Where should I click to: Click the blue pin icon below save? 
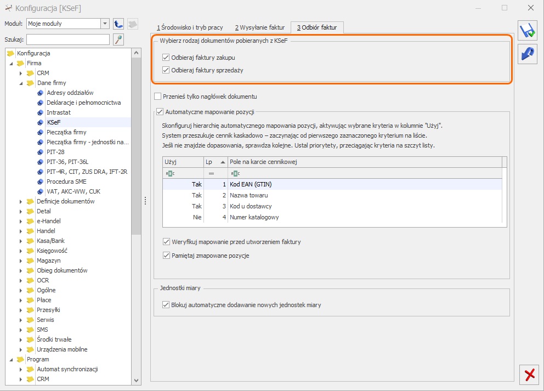pos(528,54)
